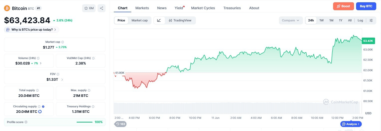381x131 pixels.
Task: Open the Treasuries tab
Action: (232, 8)
